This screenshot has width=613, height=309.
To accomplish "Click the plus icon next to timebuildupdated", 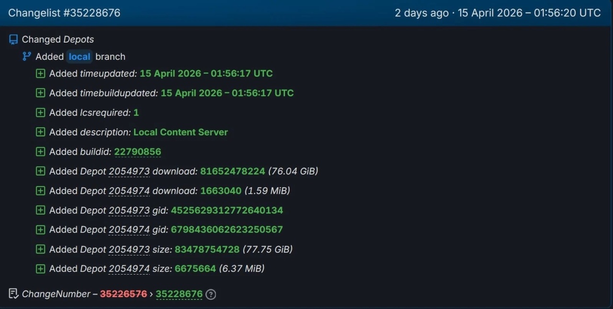I will click(41, 93).
